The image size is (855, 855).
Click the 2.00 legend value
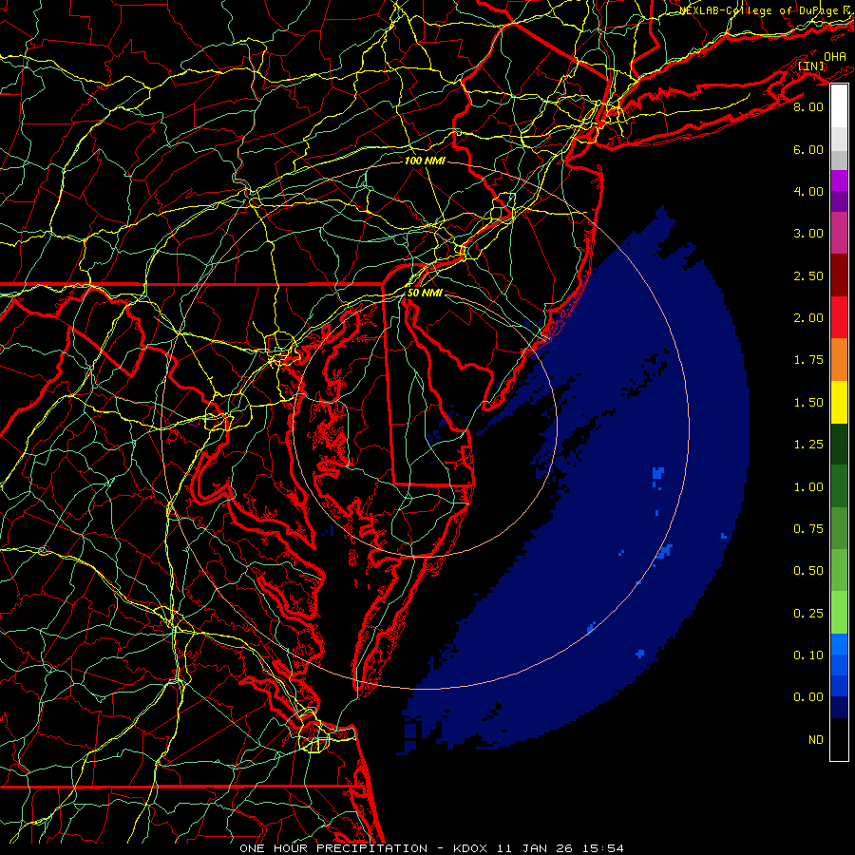[x=808, y=318]
